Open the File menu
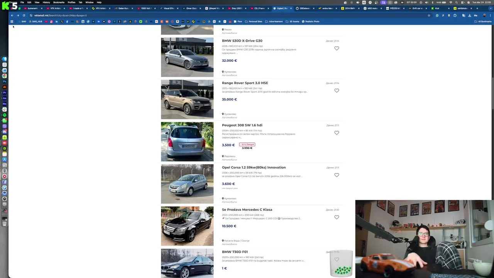This screenshot has width=494, height=278. tap(22, 2)
